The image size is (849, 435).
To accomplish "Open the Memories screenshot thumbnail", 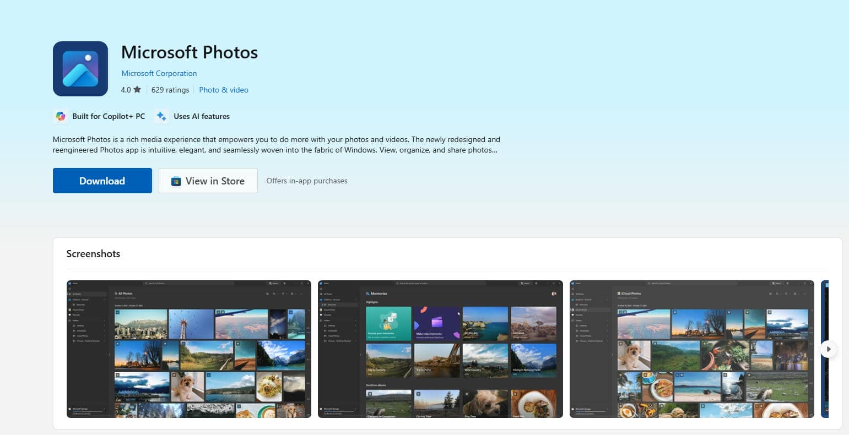I will coord(440,349).
